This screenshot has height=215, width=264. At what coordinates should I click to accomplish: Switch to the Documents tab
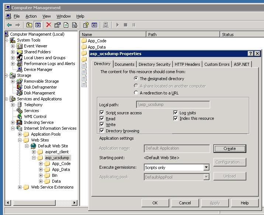pos(124,64)
